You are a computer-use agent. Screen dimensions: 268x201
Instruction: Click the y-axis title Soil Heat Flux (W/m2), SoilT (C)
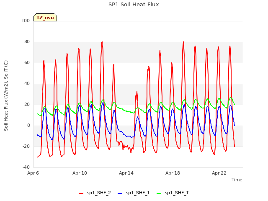coord(6,95)
